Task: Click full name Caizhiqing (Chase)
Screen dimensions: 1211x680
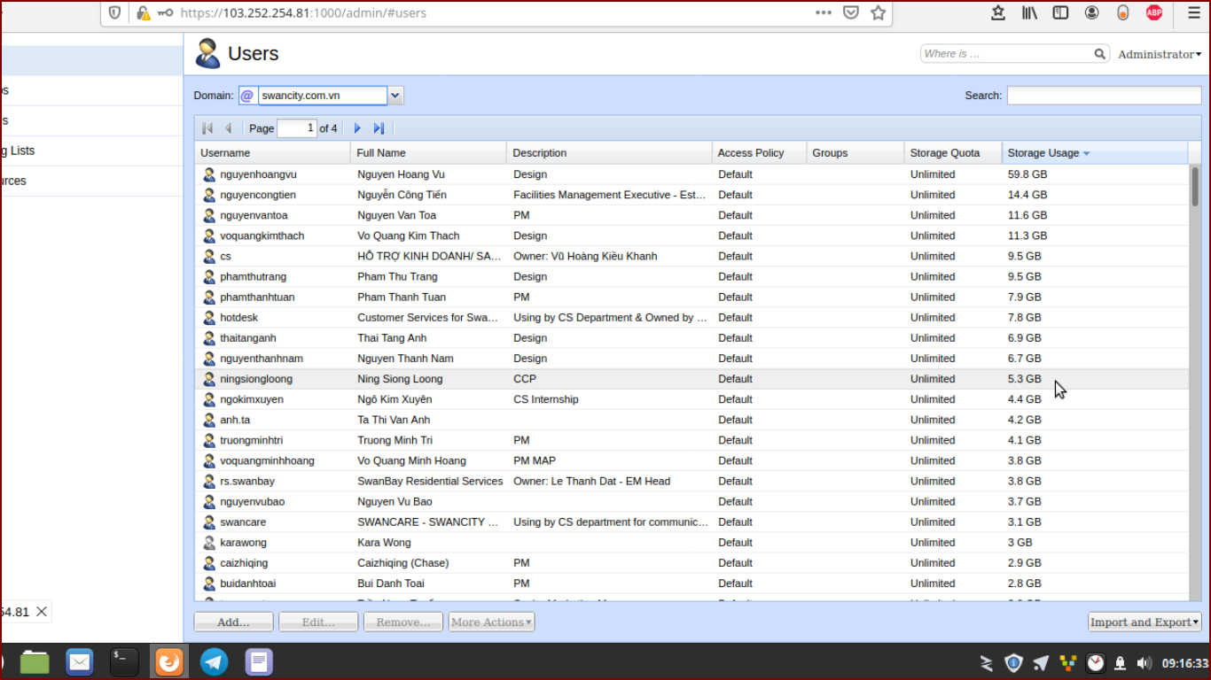Action: (x=402, y=563)
